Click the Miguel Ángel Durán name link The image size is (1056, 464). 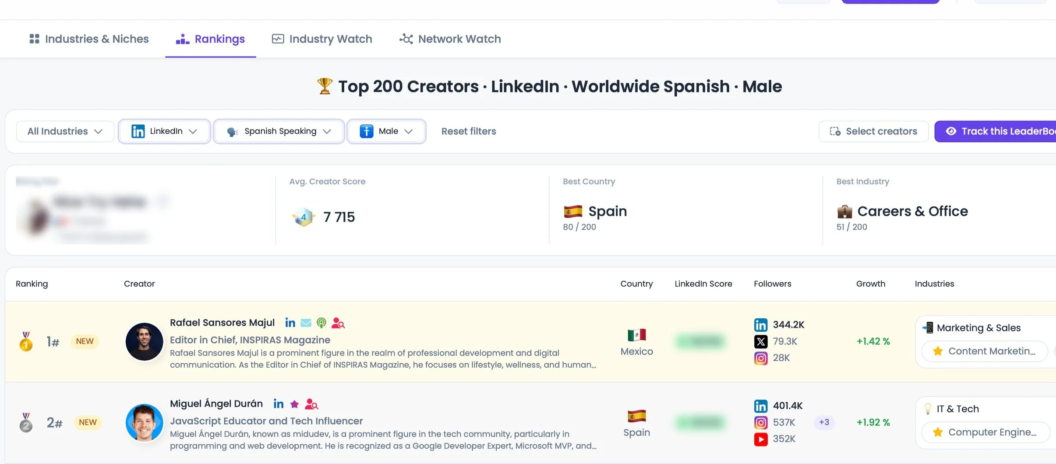(216, 404)
